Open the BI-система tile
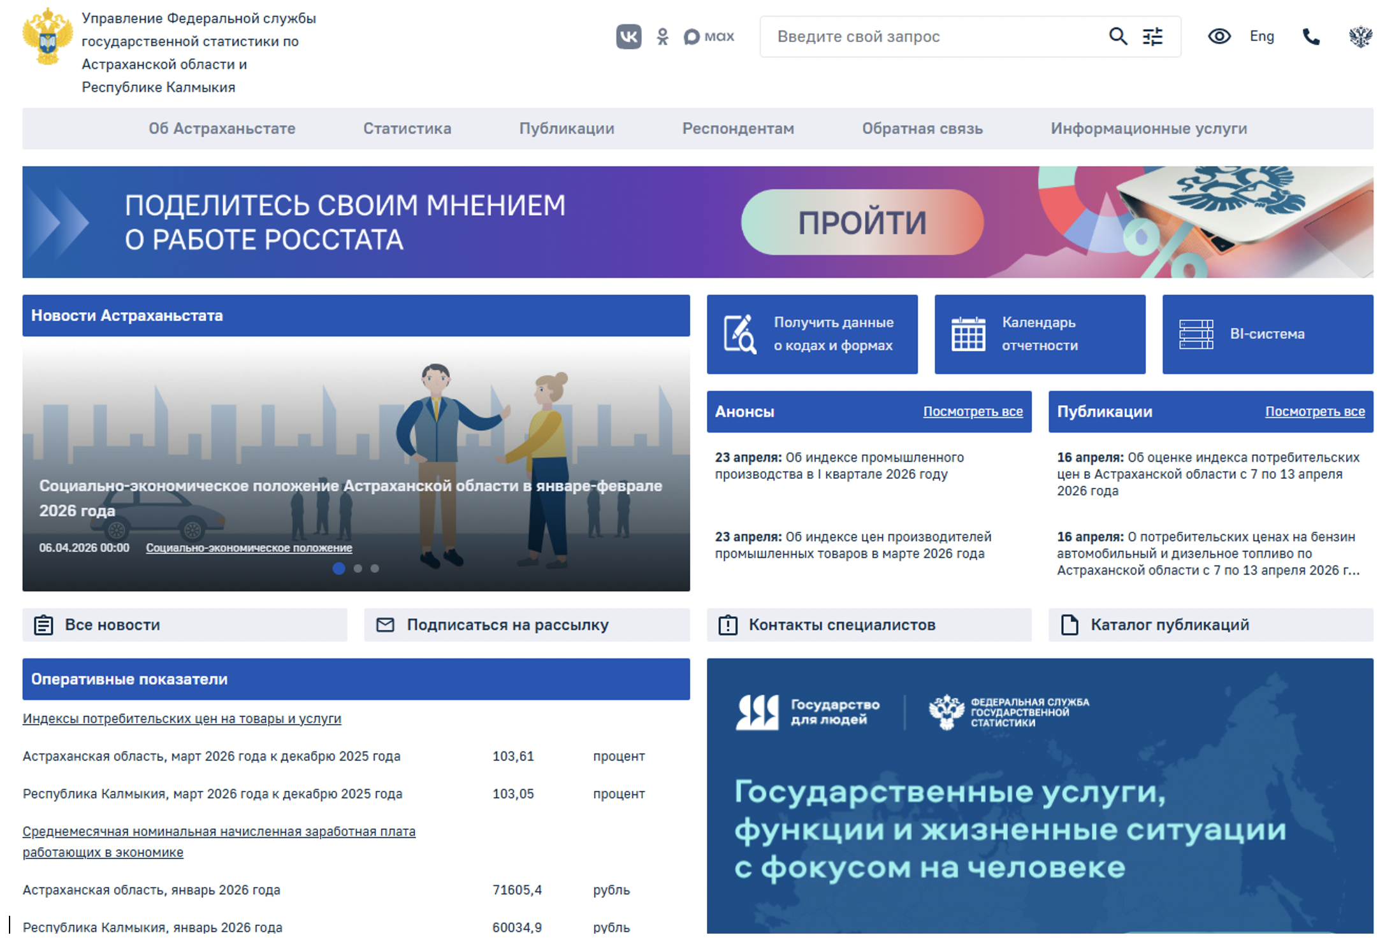Image resolution: width=1378 pixels, height=940 pixels. (x=1266, y=334)
